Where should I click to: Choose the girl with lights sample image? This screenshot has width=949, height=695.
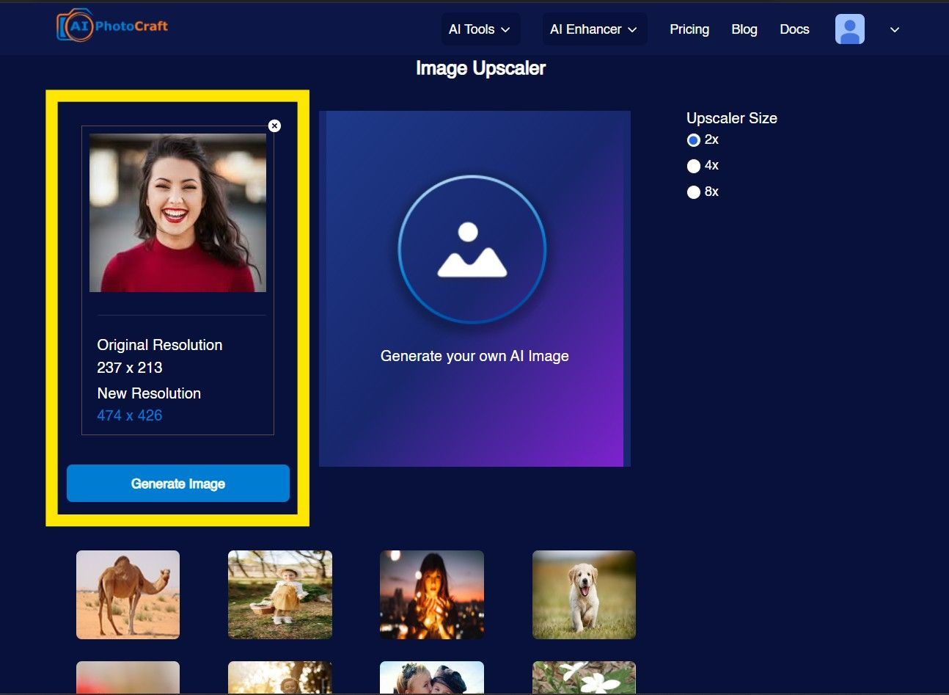coord(432,594)
